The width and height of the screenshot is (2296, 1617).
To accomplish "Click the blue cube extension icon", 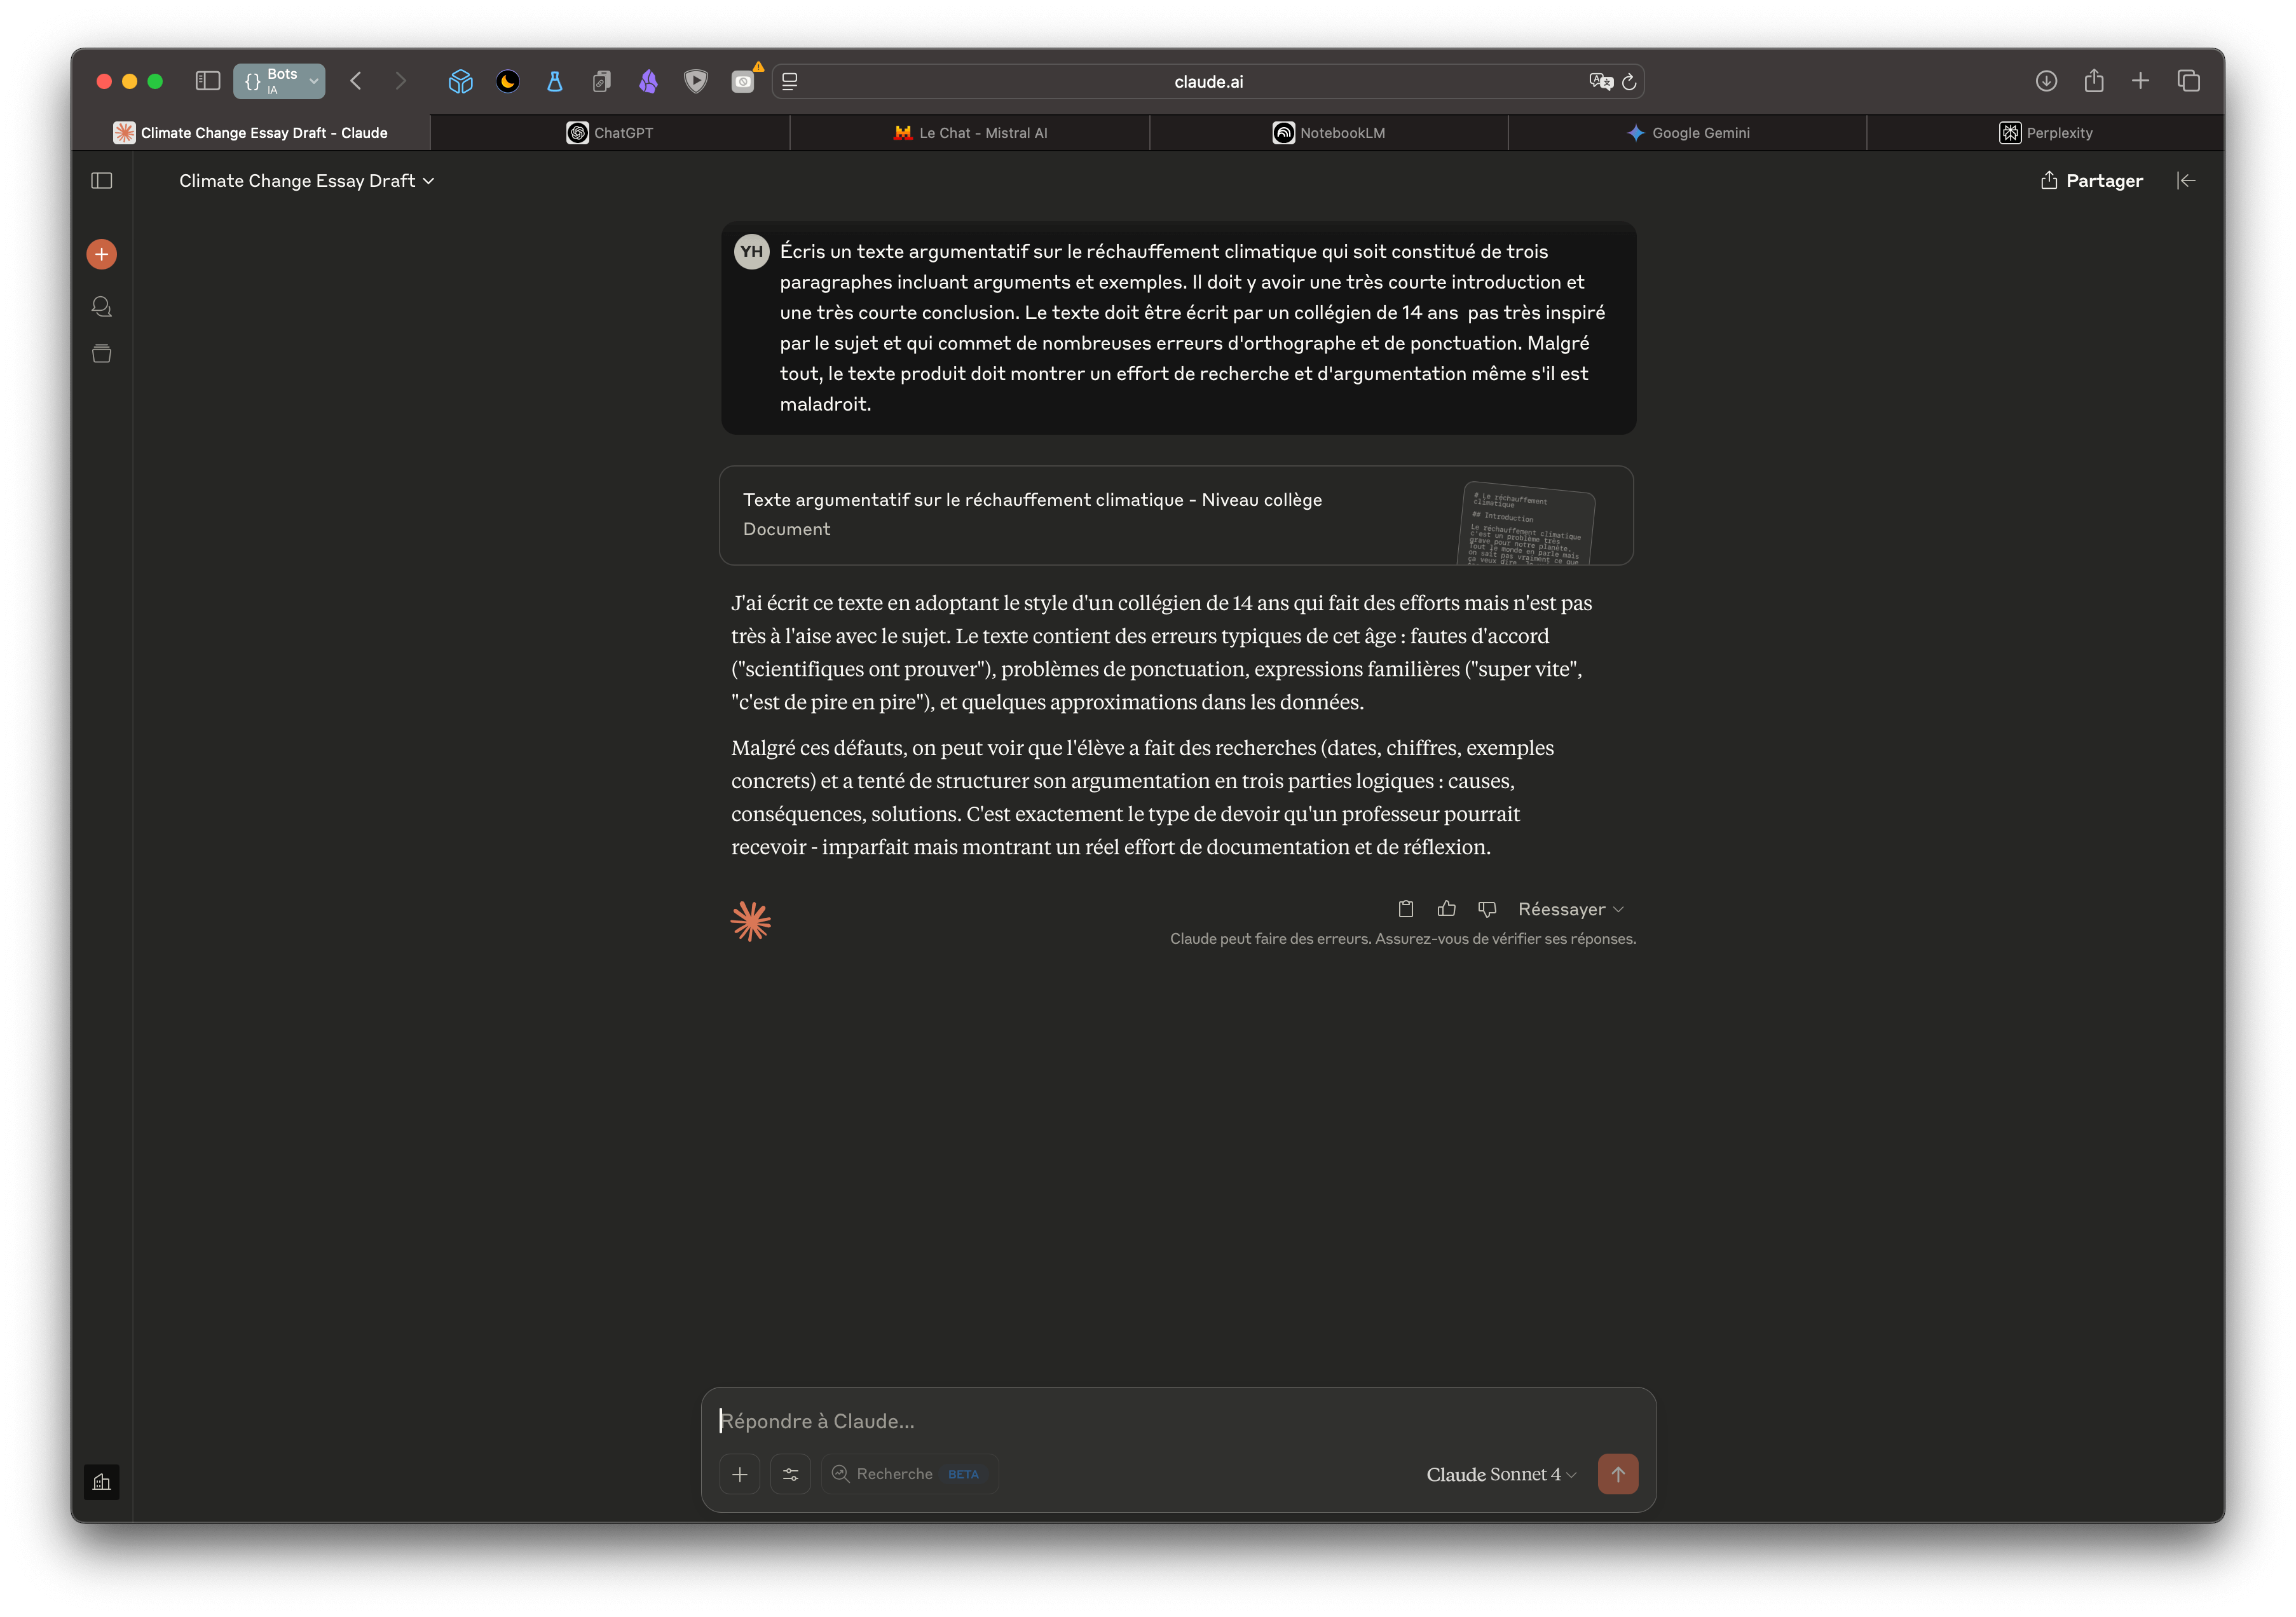I will pos(460,81).
